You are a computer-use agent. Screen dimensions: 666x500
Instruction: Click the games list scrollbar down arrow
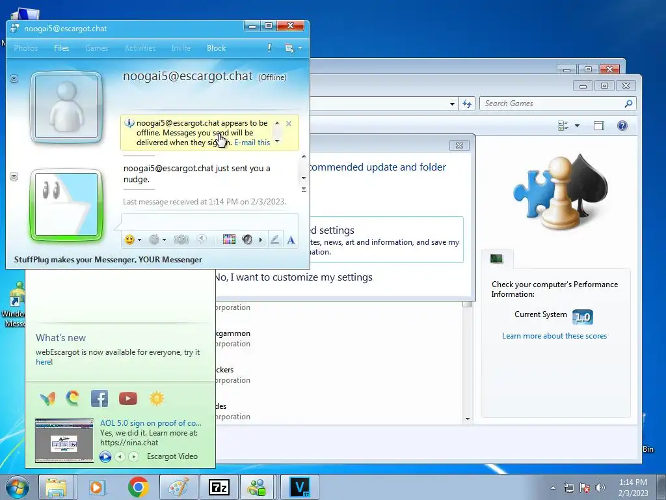(x=468, y=419)
